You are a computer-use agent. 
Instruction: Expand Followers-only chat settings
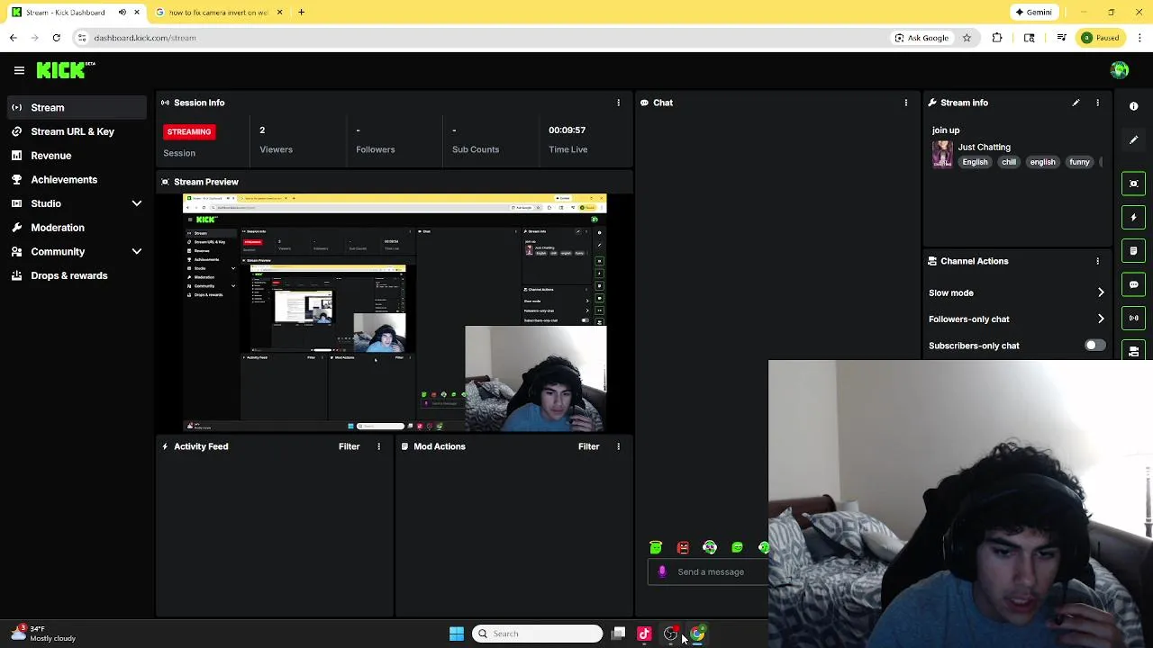(1101, 319)
